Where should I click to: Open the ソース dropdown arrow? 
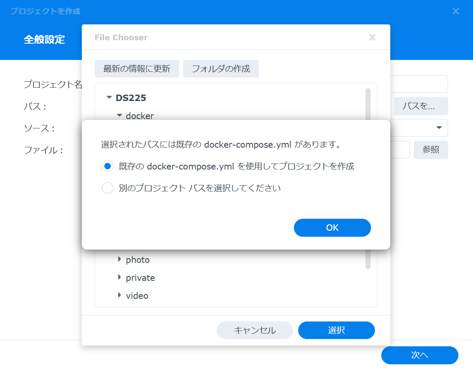tap(439, 128)
